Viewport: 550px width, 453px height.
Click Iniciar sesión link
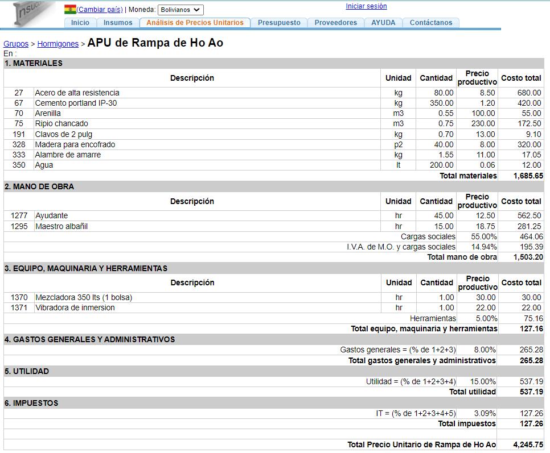[366, 6]
